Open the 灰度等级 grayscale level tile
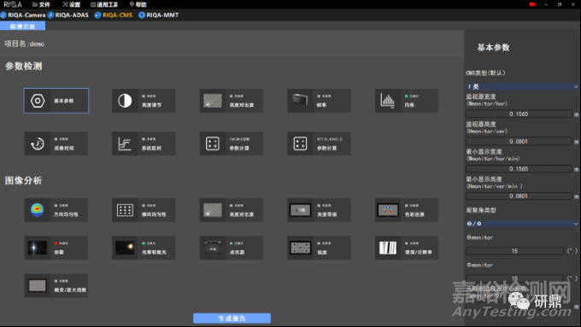This screenshot has width=581, height=327. click(x=319, y=210)
